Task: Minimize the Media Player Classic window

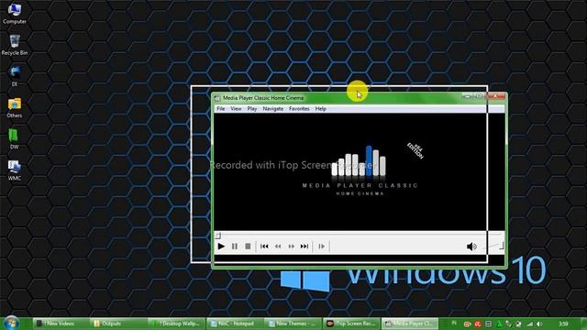Action: coord(467,96)
